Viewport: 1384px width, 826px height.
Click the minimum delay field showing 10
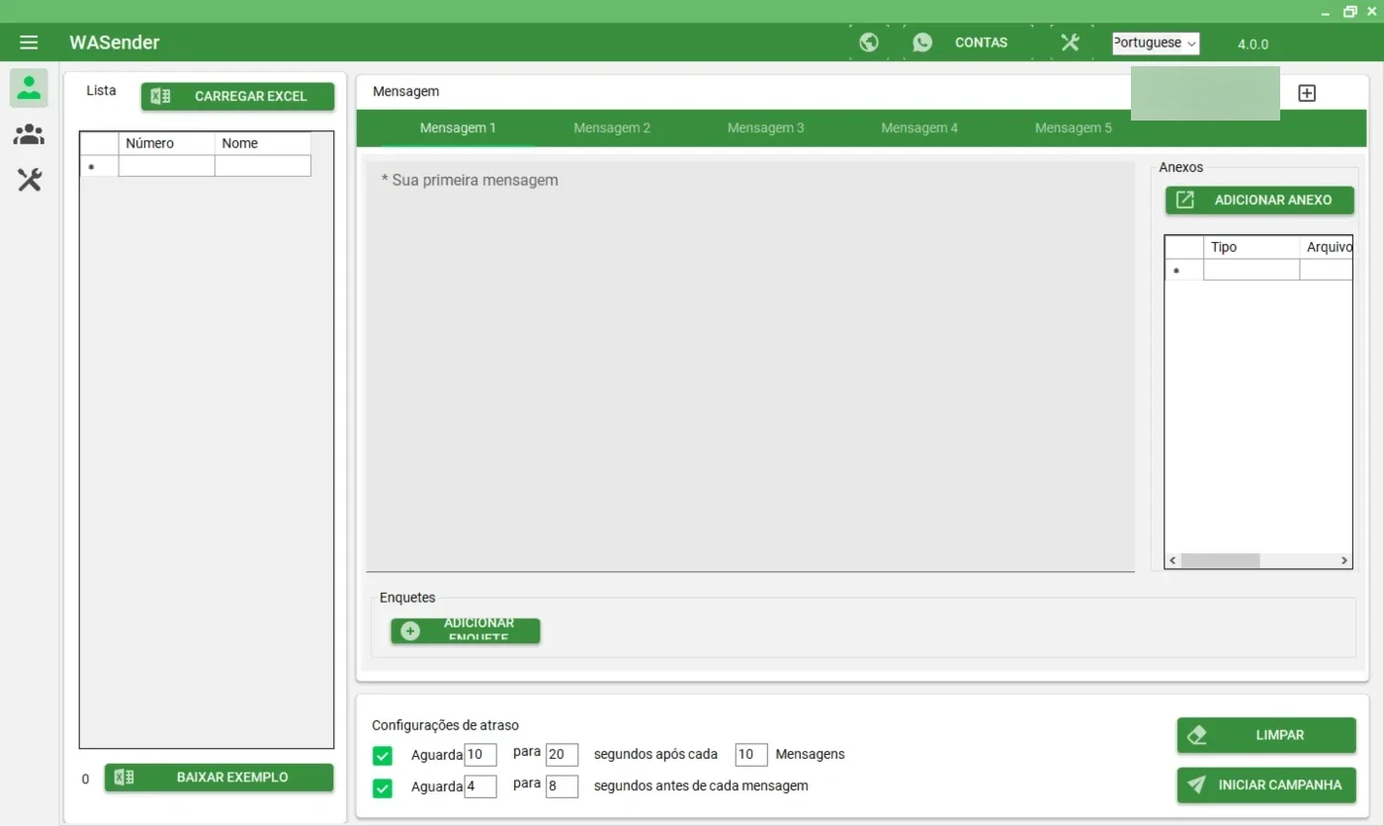480,755
